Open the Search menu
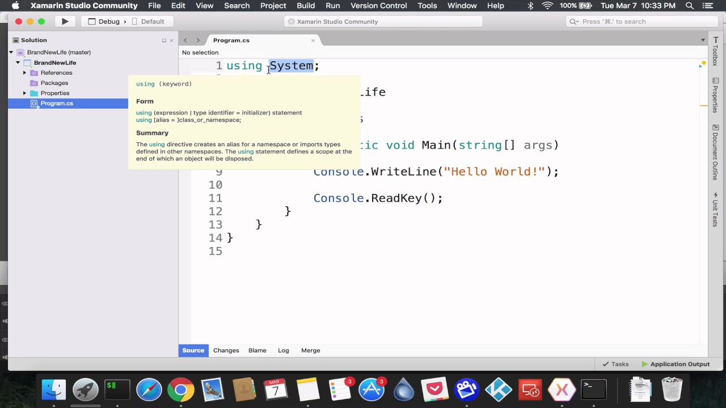The image size is (726, 408). [237, 6]
